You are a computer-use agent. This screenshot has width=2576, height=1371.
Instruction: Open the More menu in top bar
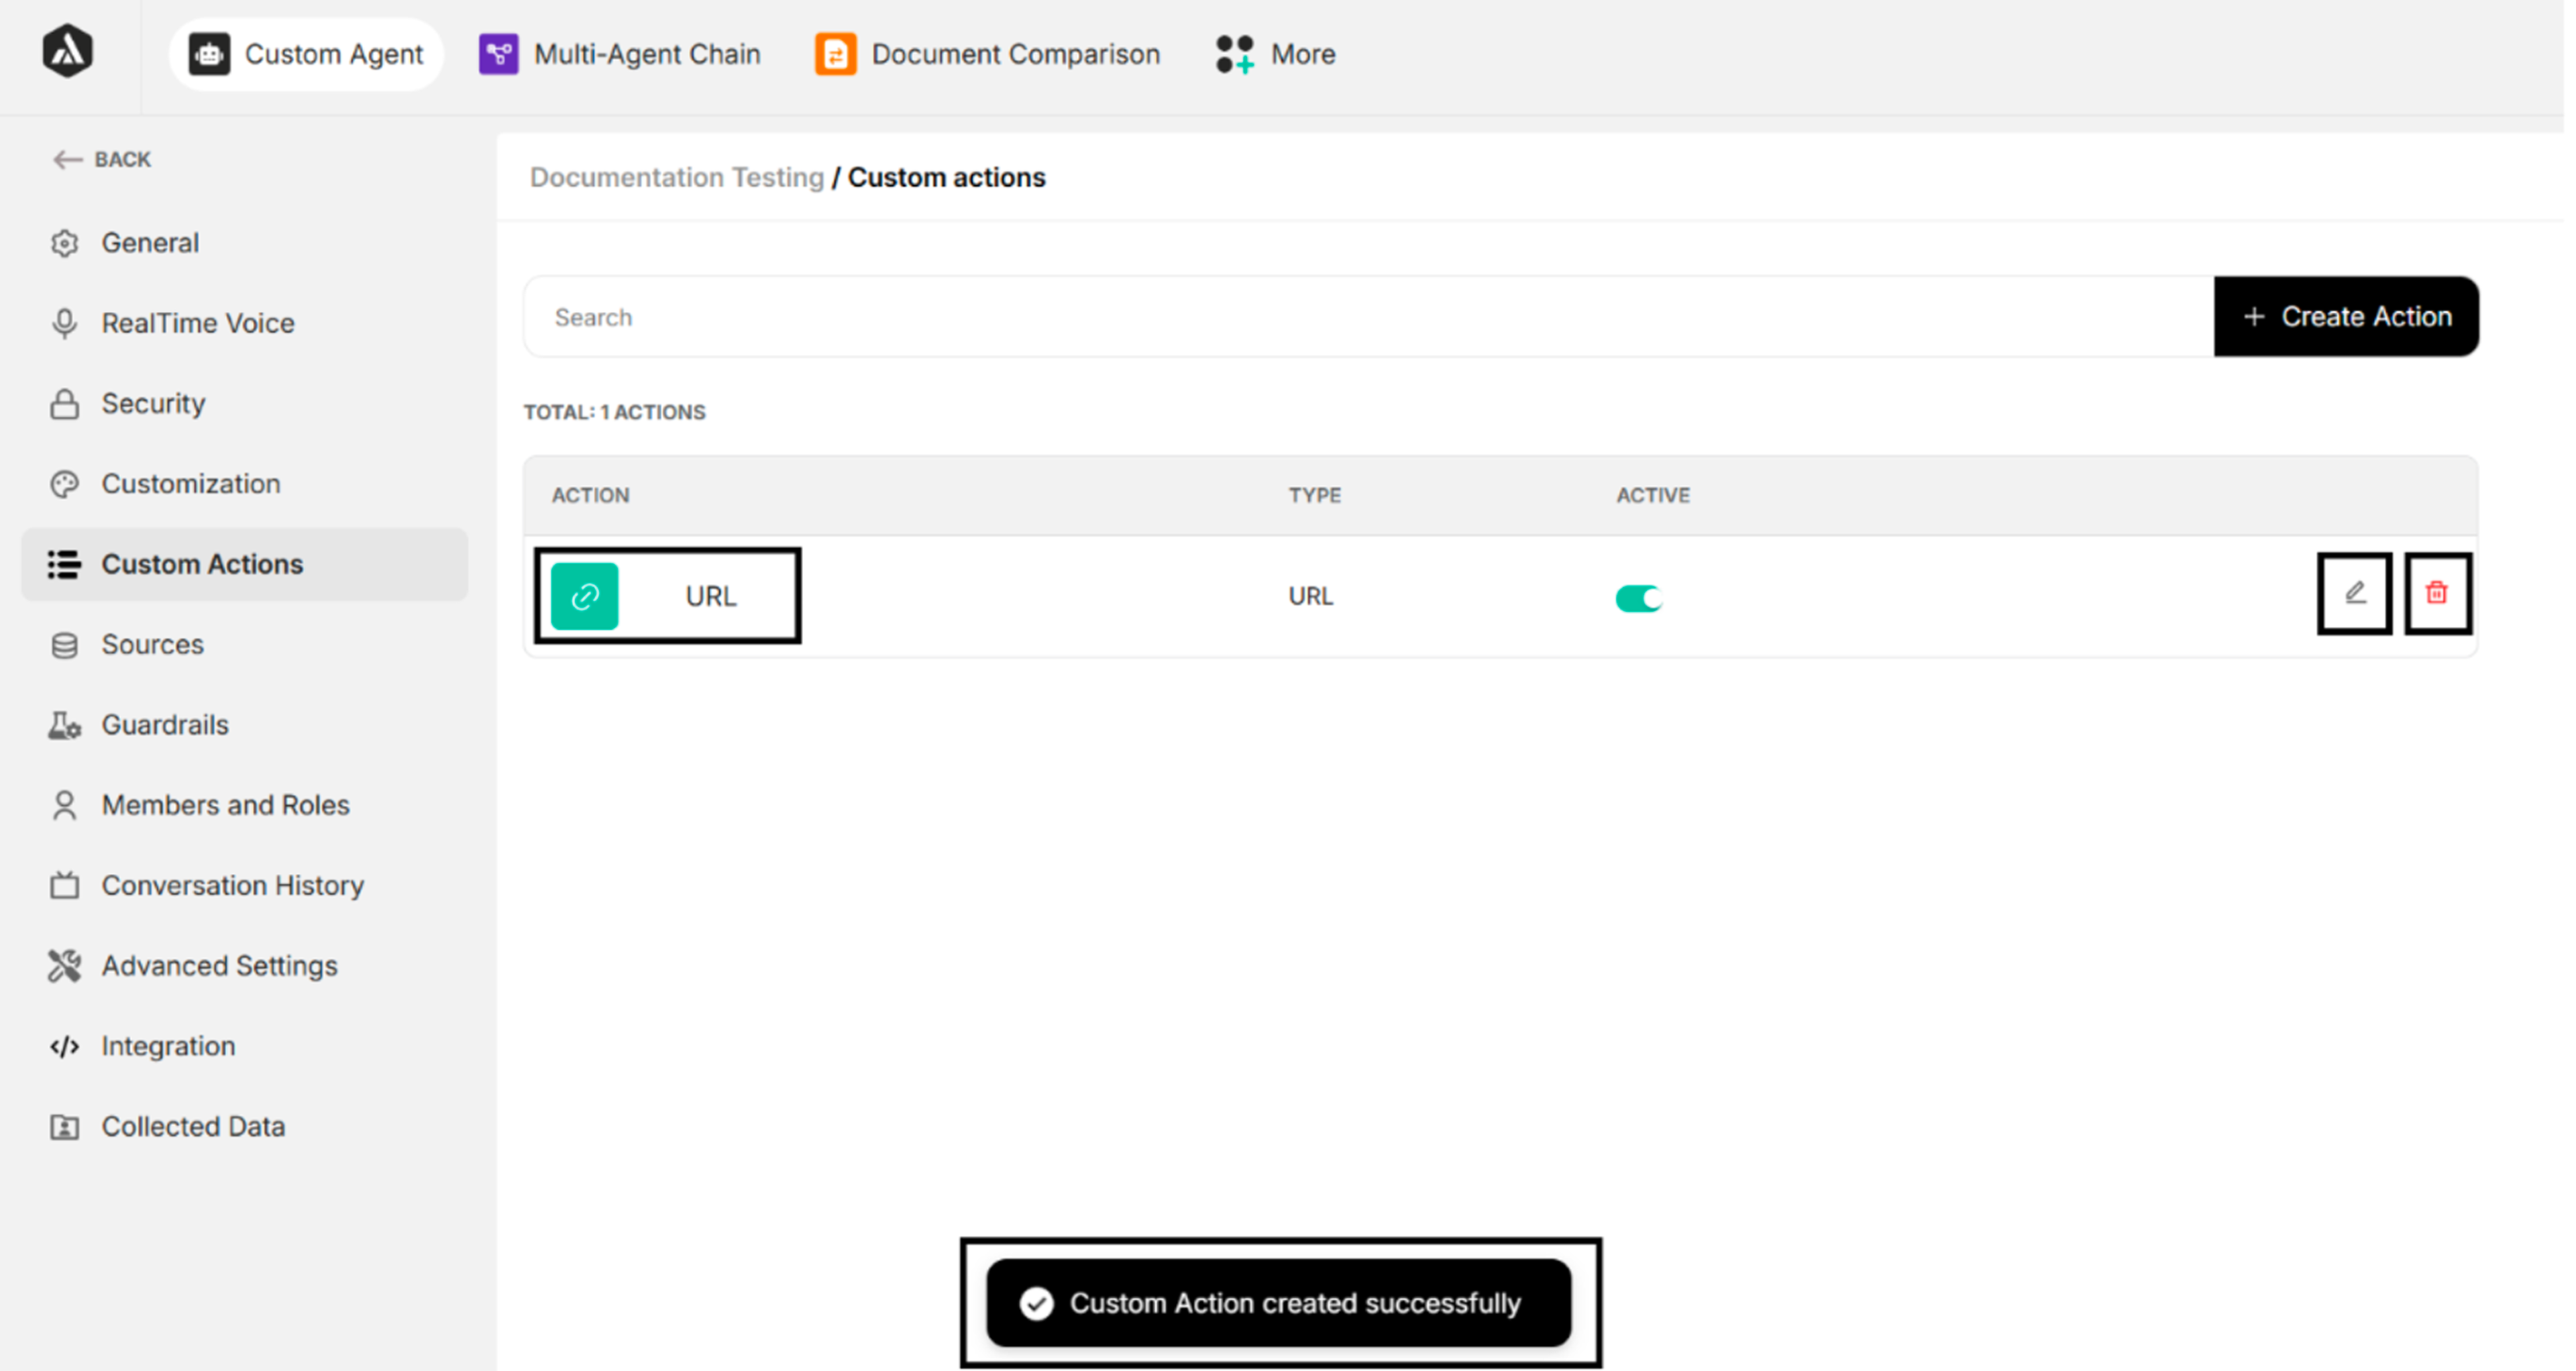(x=1276, y=54)
